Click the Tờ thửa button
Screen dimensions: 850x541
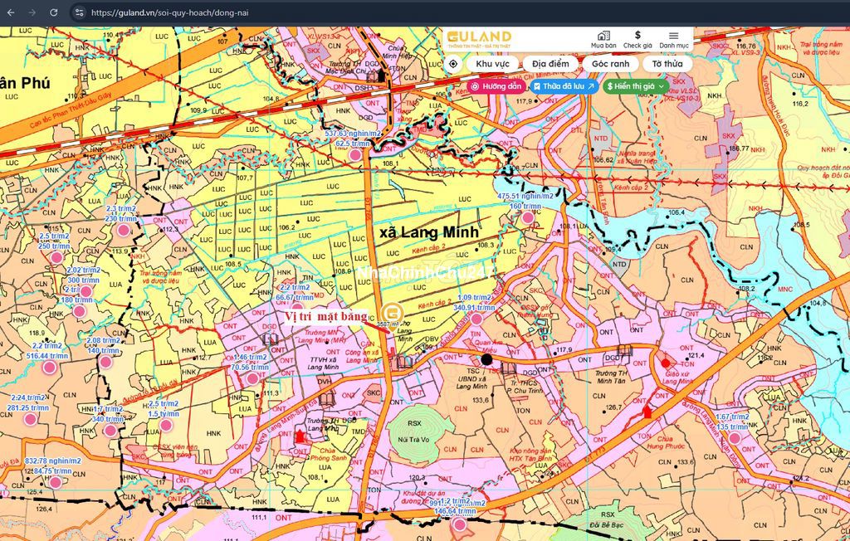coord(667,64)
